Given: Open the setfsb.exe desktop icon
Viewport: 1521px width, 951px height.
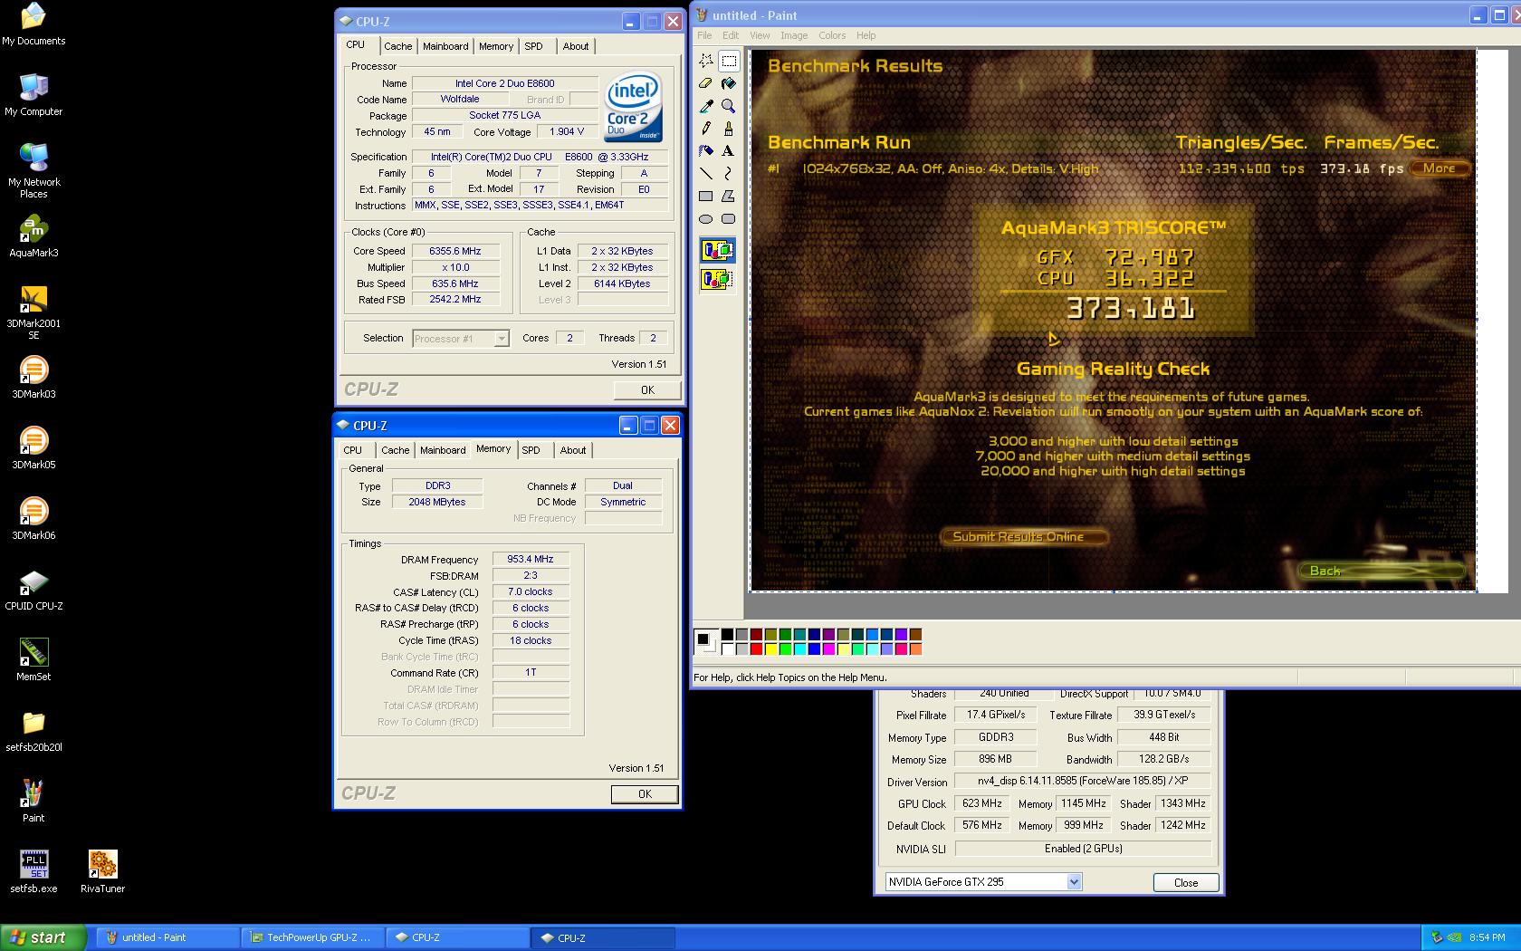Looking at the screenshot, I should (33, 873).
